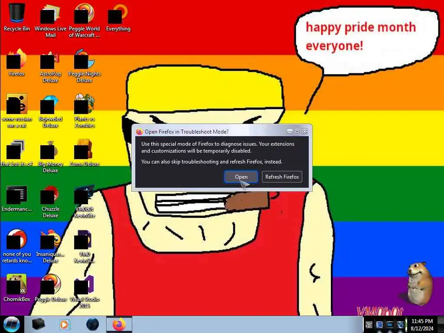This screenshot has height=333, width=444.
Task: Open Windows Media Player from the taskbar
Action: tap(65, 324)
